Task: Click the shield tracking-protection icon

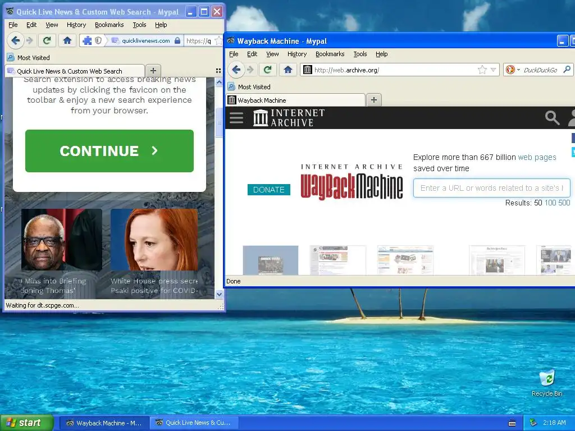Action: tap(98, 40)
